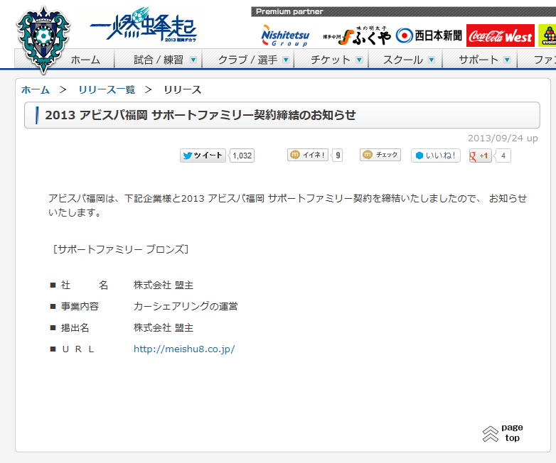Image resolution: width=556 pixels, height=463 pixels.
Task: Expand the チケット dropdown arrow
Action: (359, 60)
